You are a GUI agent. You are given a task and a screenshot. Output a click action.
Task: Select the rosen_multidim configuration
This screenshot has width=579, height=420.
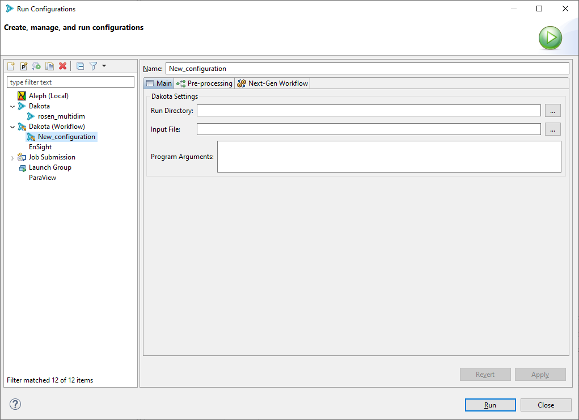62,116
